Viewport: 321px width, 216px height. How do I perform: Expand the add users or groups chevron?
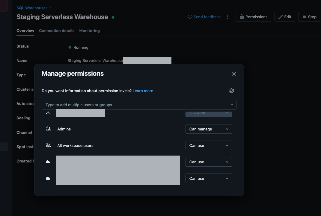pos(232,105)
